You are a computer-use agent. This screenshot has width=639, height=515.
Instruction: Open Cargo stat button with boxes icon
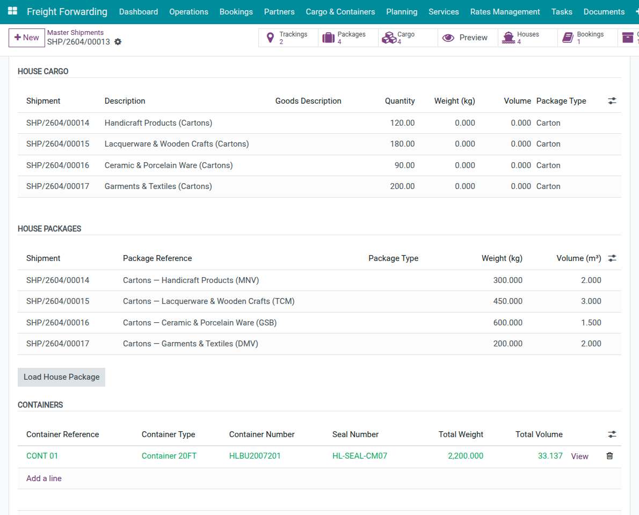coord(408,38)
